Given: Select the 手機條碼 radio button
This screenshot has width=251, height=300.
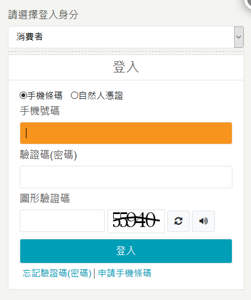Looking at the screenshot, I should (x=24, y=96).
